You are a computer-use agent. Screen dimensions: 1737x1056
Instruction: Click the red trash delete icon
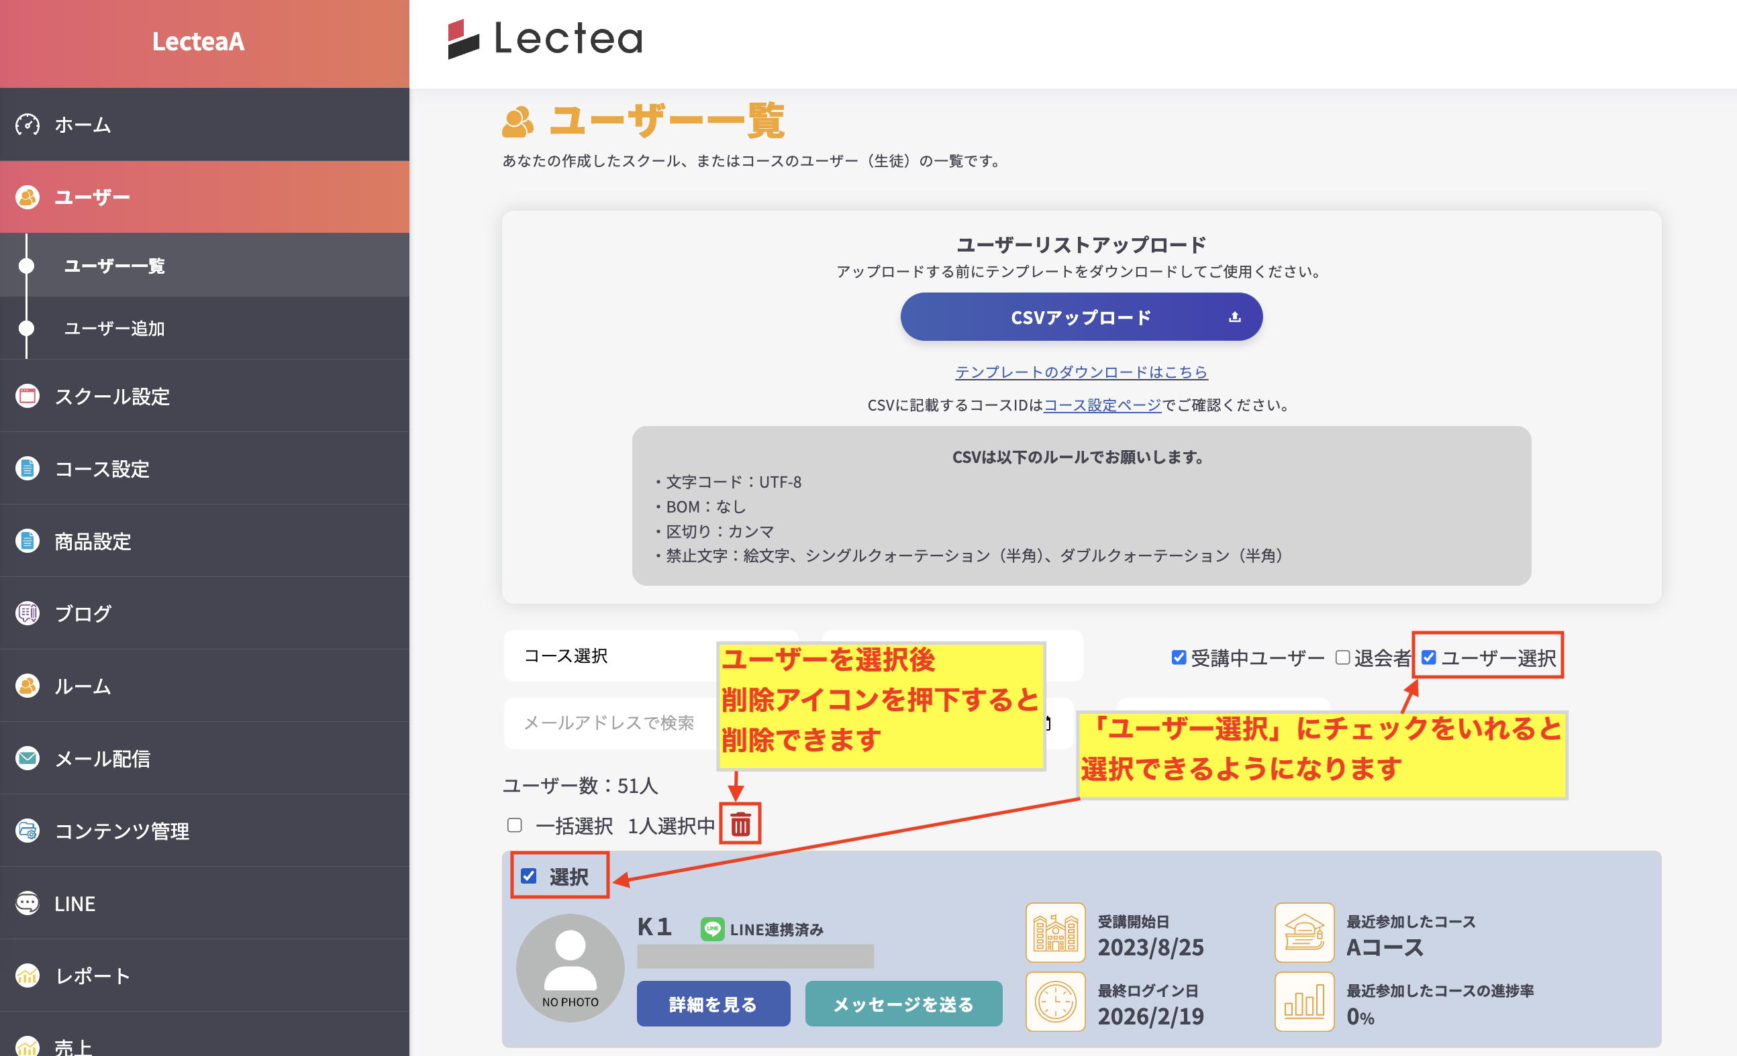tap(740, 825)
